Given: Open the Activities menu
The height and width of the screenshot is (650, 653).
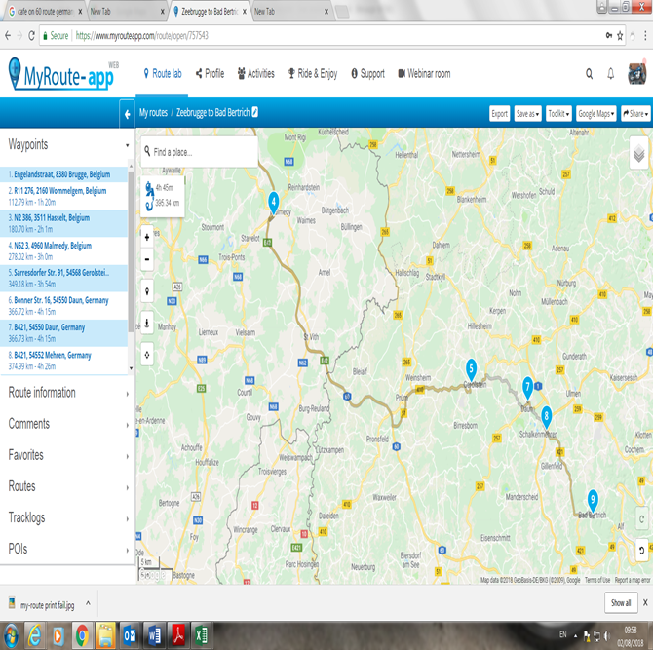Looking at the screenshot, I should [x=255, y=73].
